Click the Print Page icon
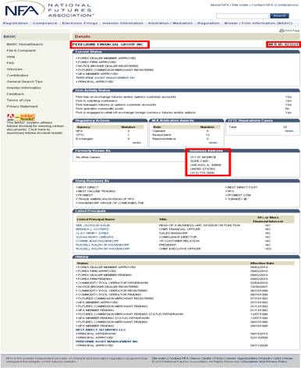The height and width of the screenshot is (368, 301). click(x=282, y=30)
